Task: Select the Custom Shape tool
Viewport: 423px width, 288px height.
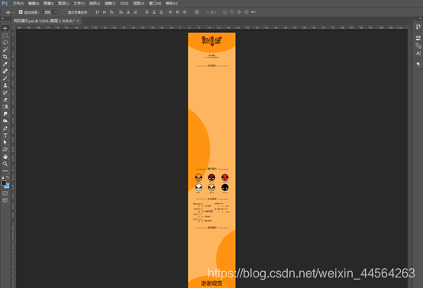Action: click(5, 150)
